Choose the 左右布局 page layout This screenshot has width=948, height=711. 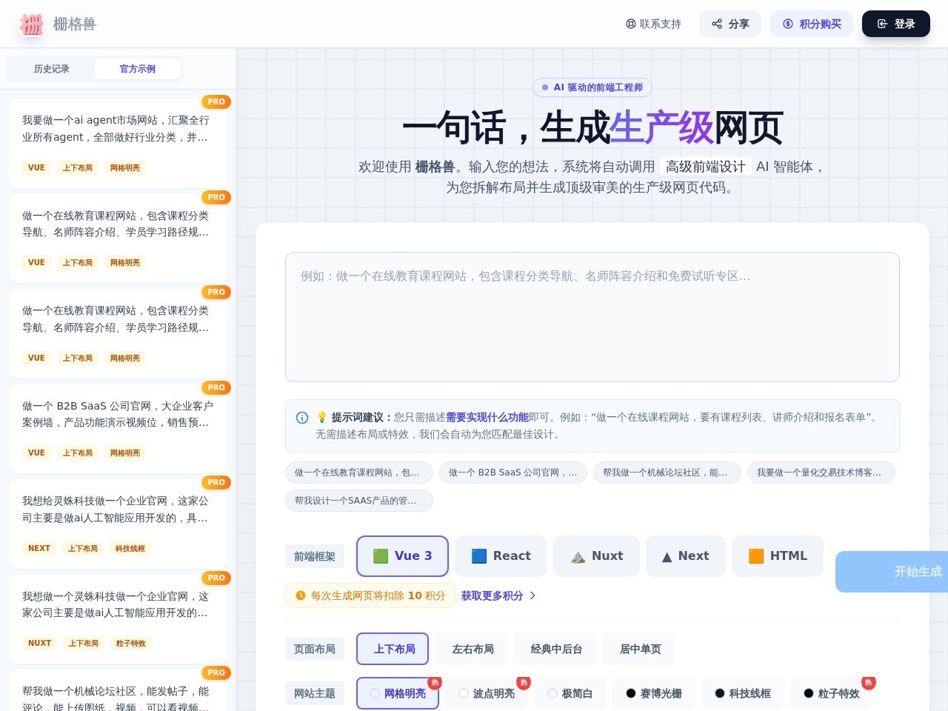coord(473,650)
